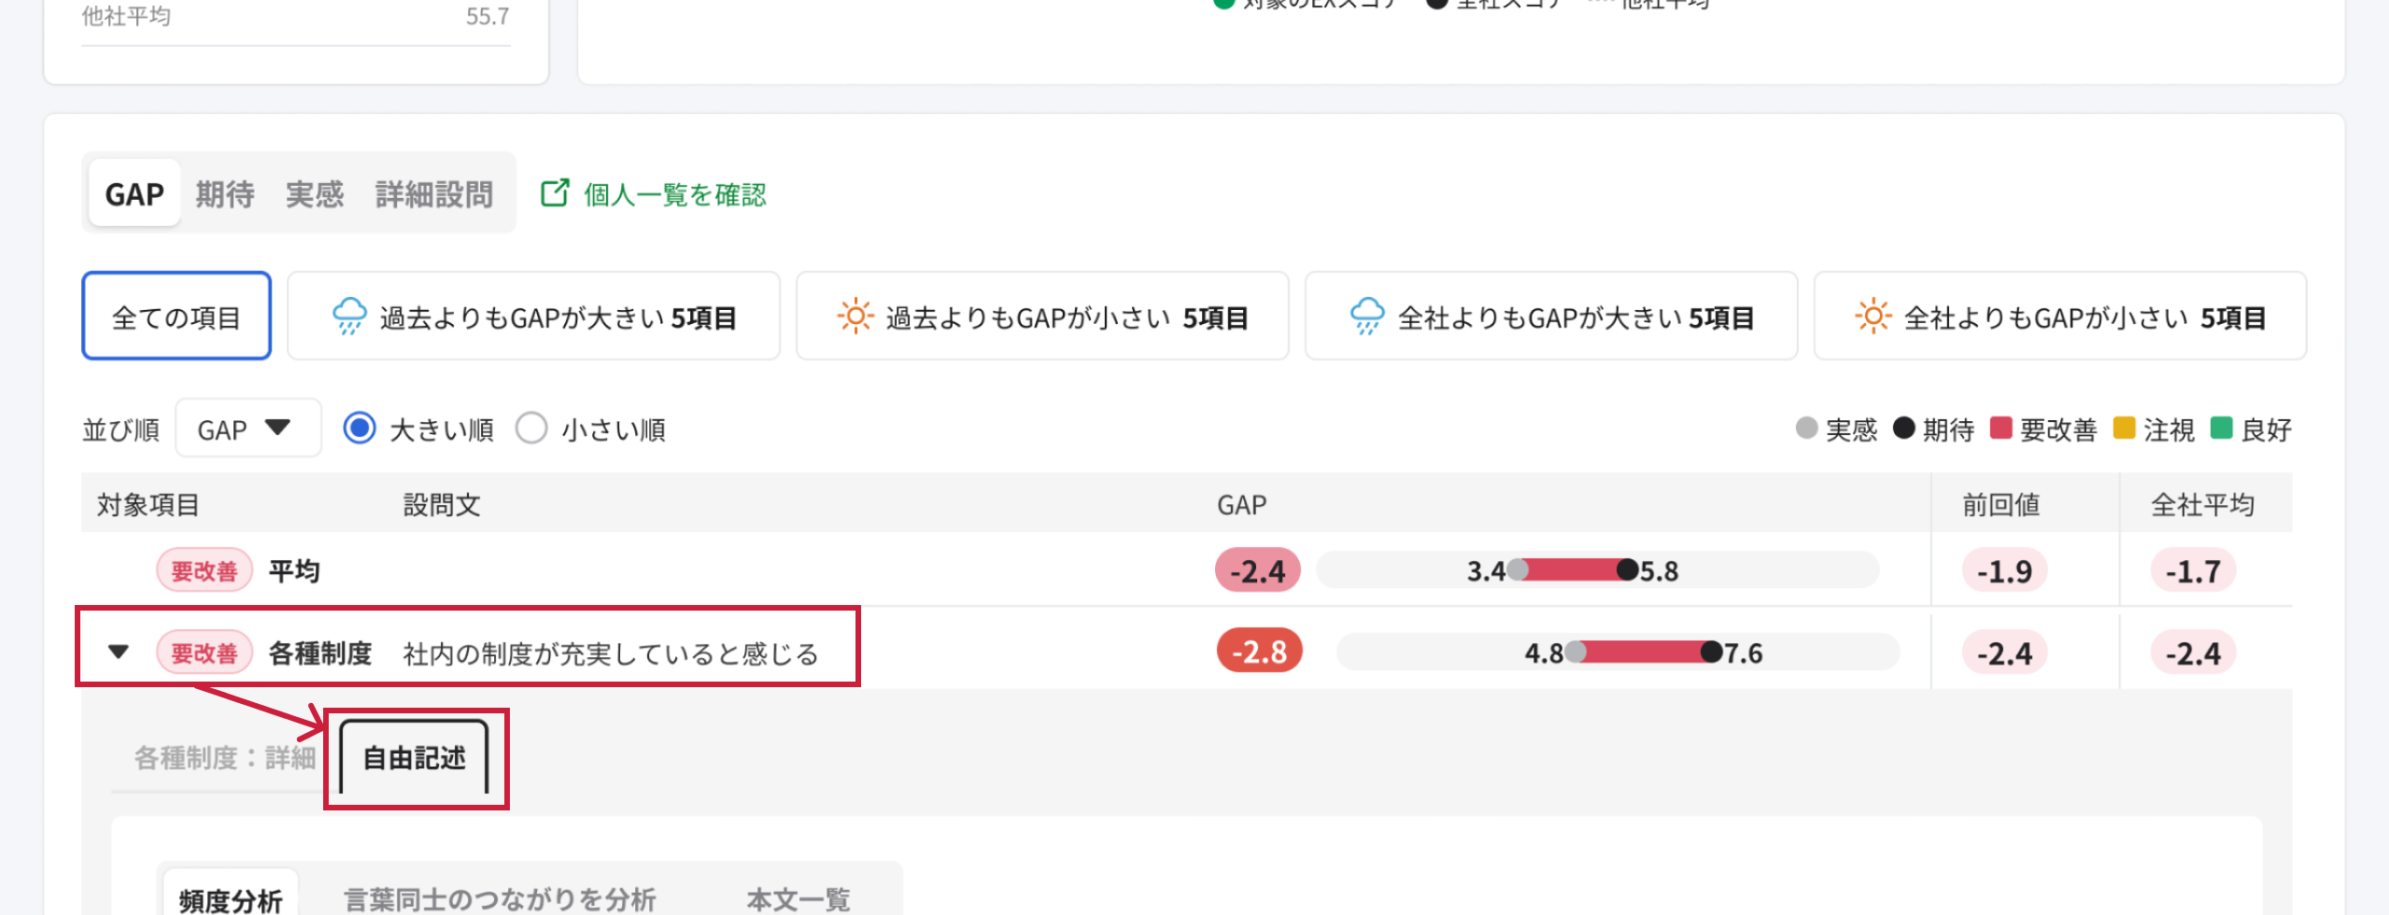Select the 大きい順 radio button
The width and height of the screenshot is (2389, 915).
360,429
